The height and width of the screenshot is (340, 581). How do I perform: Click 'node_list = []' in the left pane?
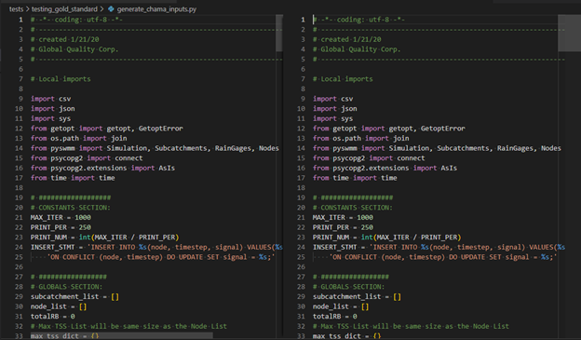click(x=59, y=306)
